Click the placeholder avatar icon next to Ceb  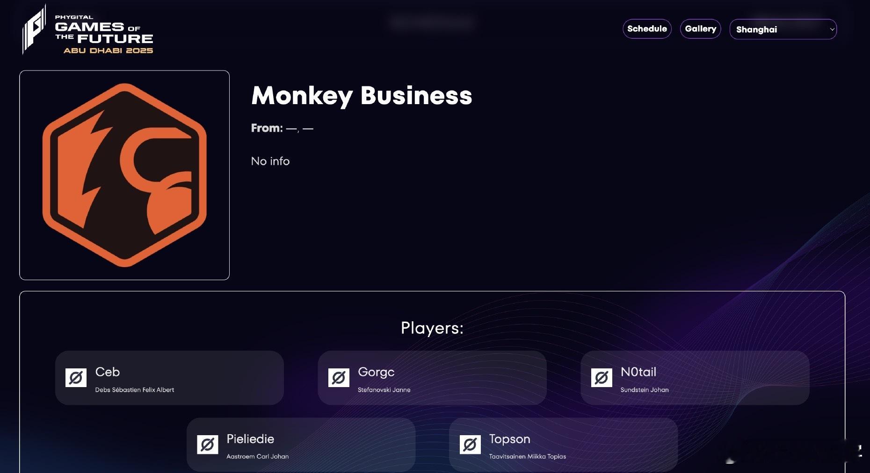point(76,377)
